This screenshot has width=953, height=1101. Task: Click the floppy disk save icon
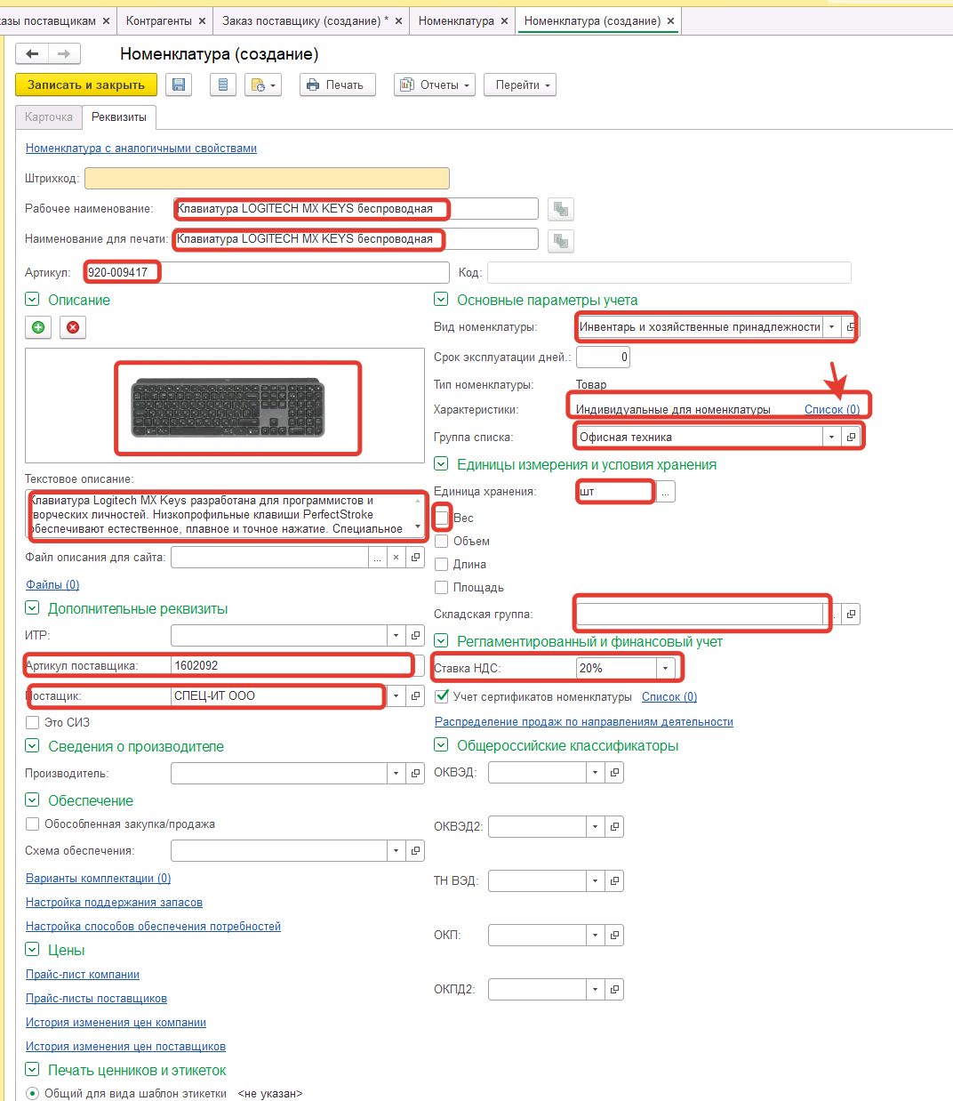click(x=179, y=84)
